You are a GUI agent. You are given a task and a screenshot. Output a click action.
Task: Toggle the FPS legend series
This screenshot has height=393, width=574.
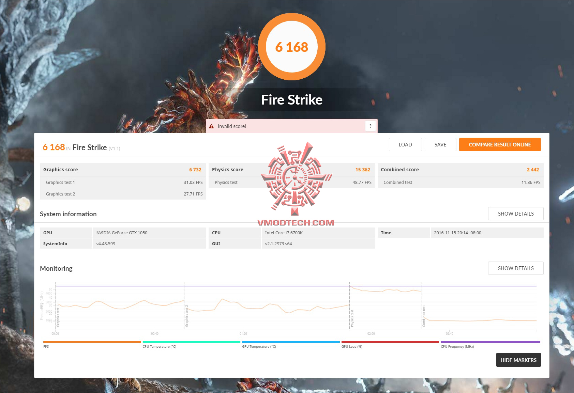[x=92, y=344]
